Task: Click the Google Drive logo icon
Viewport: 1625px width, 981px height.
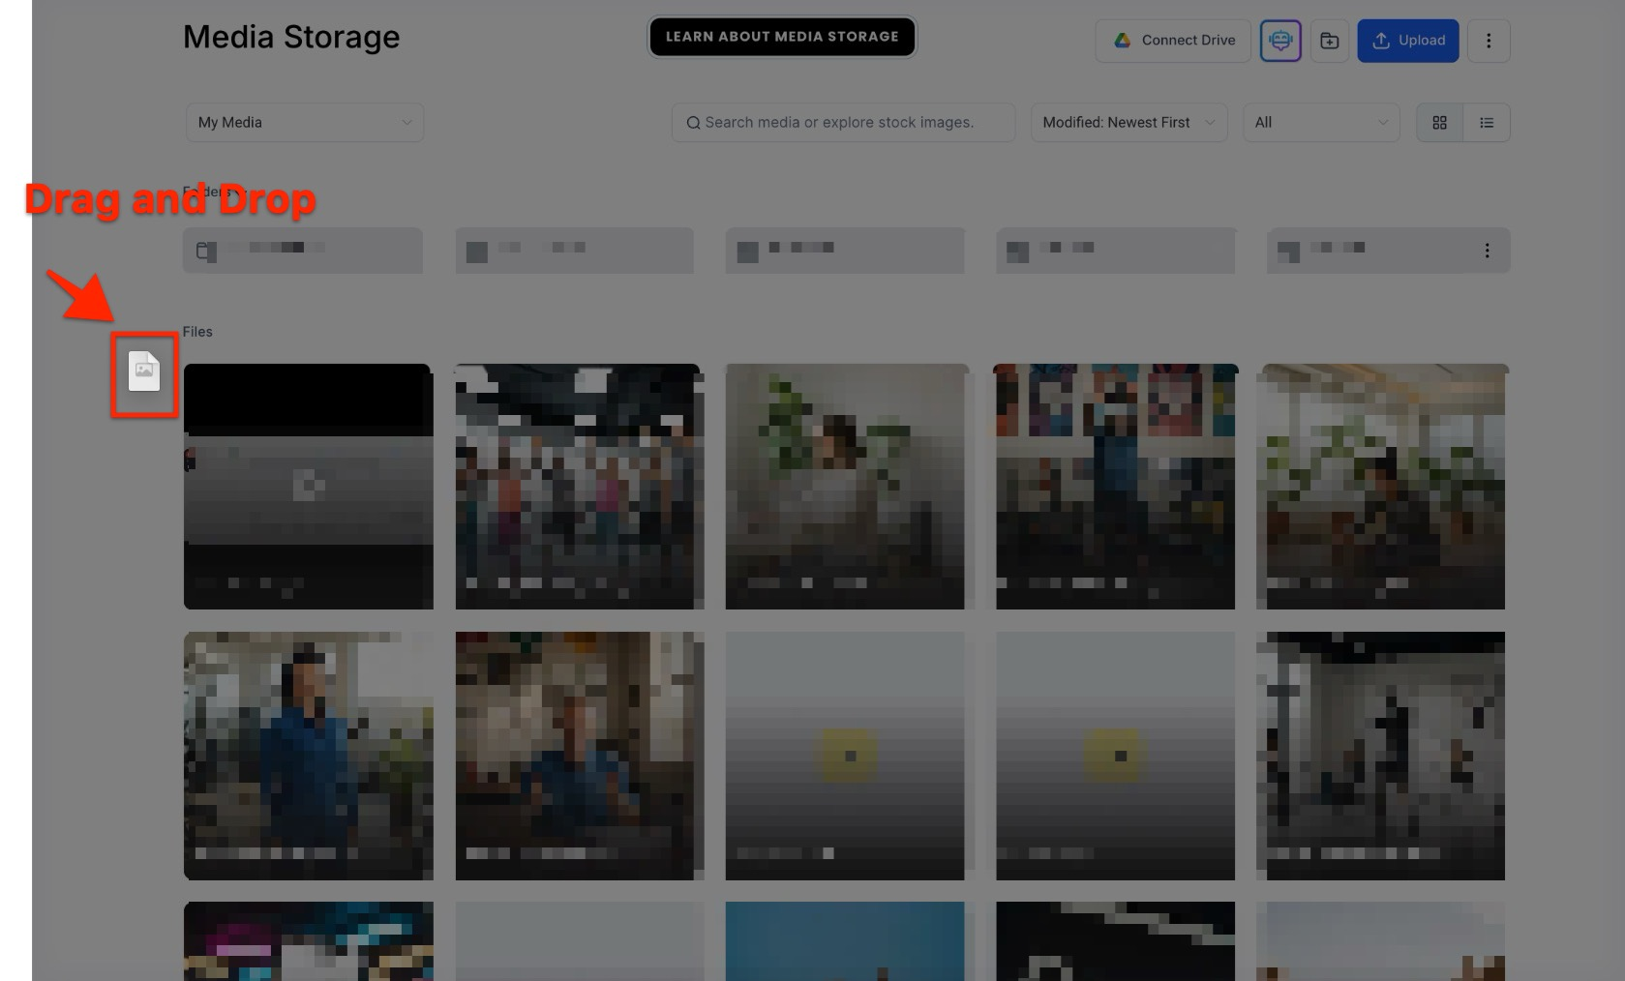Action: point(1122,41)
